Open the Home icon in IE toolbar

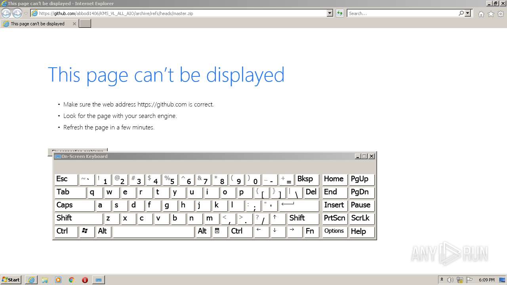click(481, 14)
